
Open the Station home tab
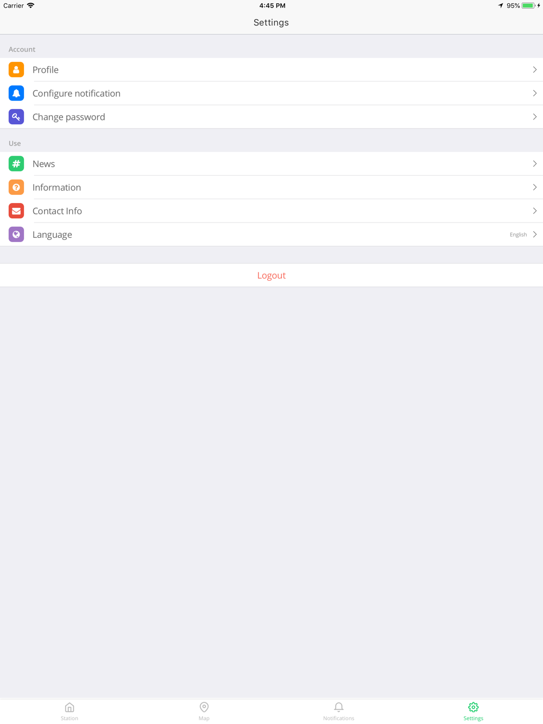[x=70, y=712]
